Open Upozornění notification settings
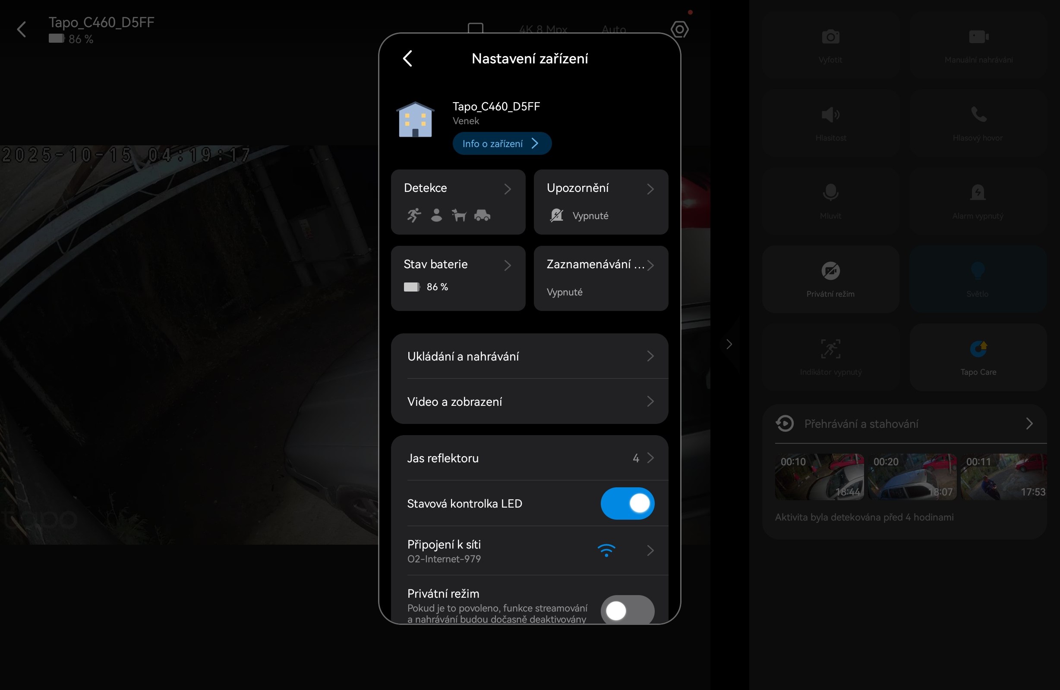Image resolution: width=1060 pixels, height=690 pixels. click(x=600, y=202)
